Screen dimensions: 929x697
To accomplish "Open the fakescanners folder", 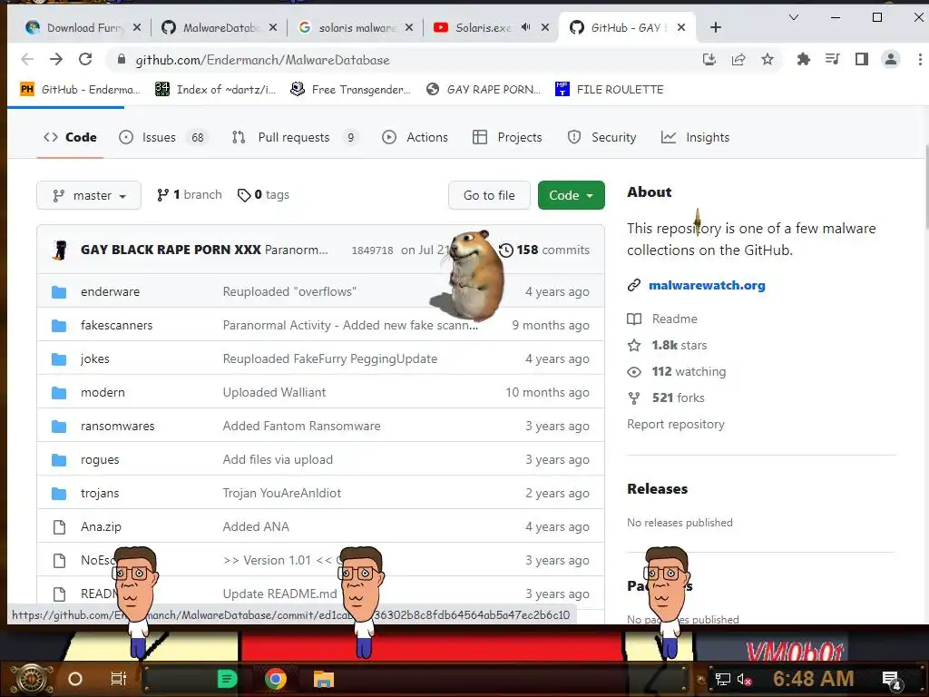I will tap(117, 326).
